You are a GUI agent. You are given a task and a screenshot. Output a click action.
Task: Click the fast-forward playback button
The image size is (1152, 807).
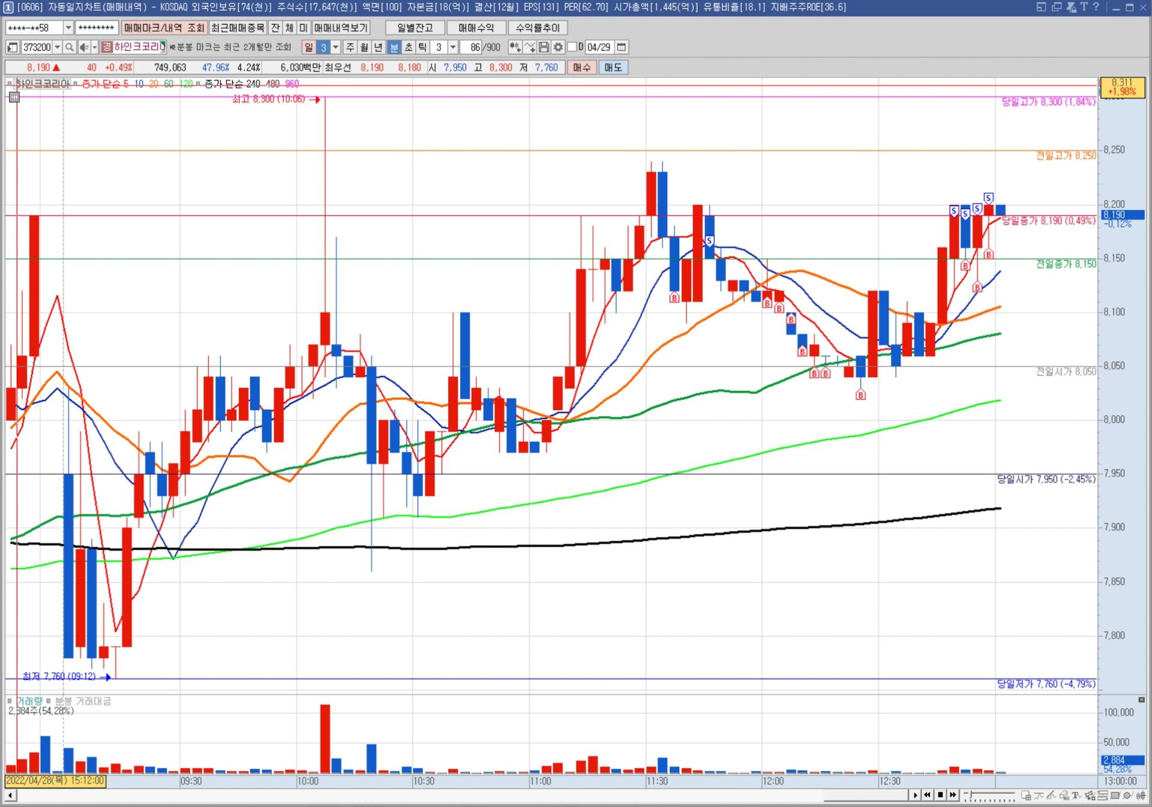953,795
